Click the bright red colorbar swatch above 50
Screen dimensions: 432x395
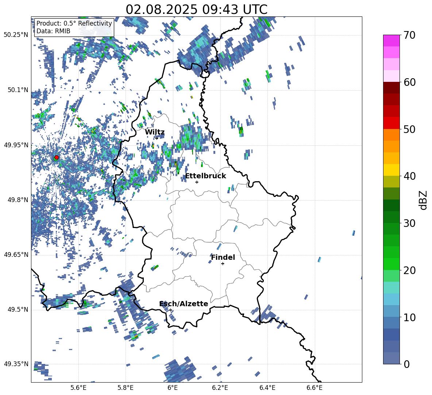click(391, 123)
